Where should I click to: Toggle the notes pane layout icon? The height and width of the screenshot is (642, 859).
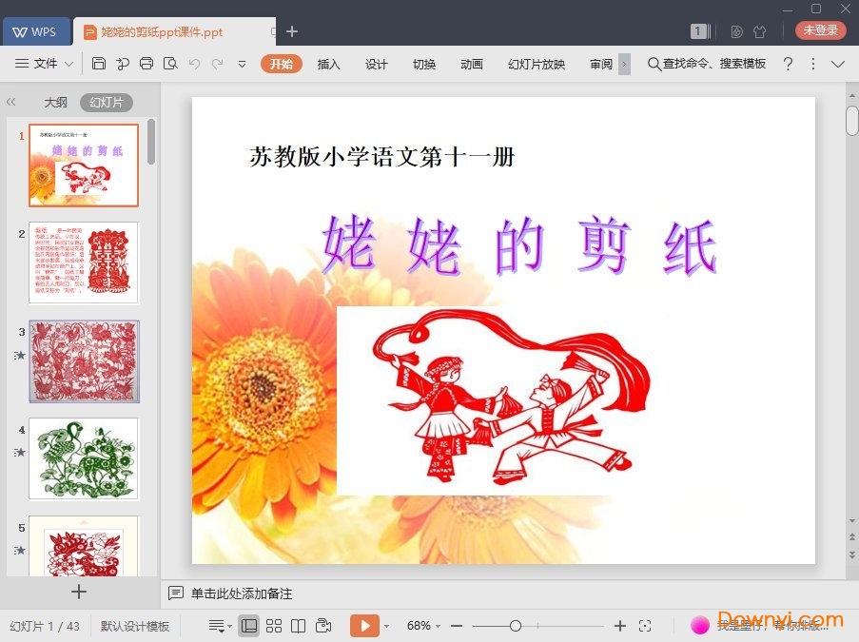pyautogui.click(x=217, y=626)
